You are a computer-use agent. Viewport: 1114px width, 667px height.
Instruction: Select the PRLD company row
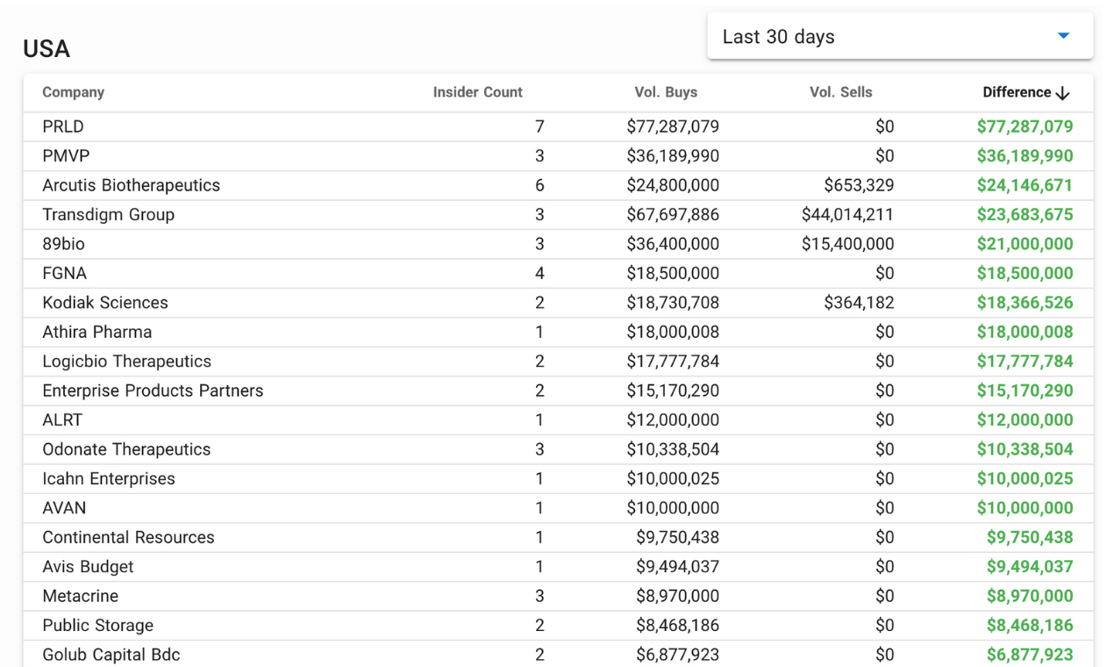61,126
